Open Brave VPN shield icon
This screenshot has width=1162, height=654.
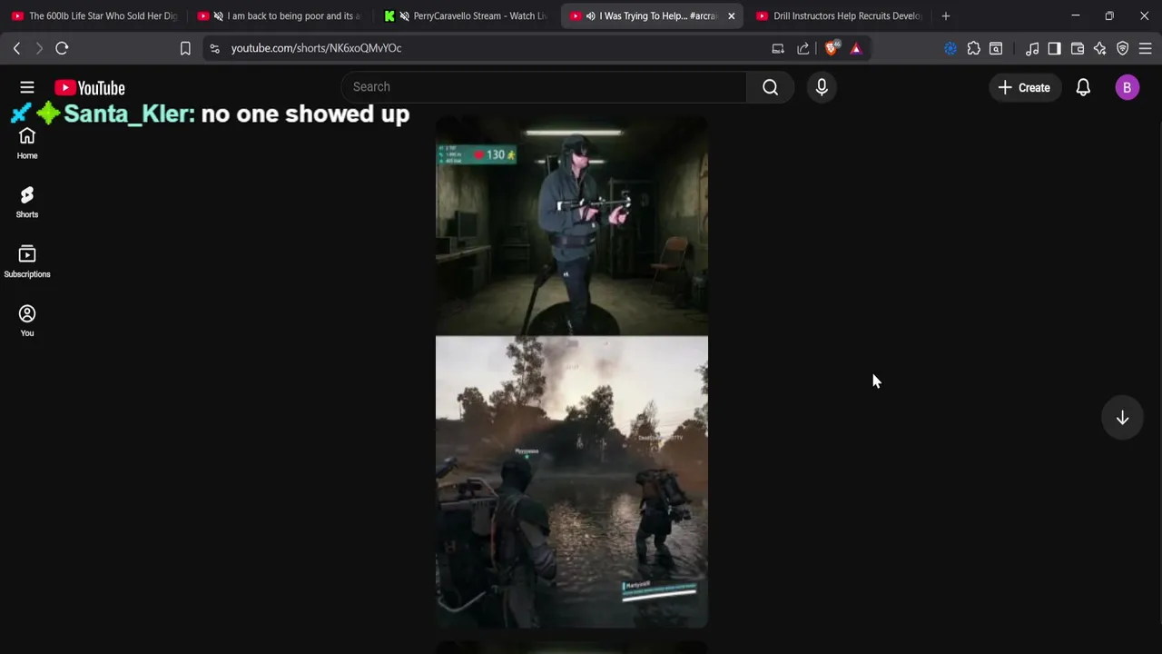pyautogui.click(x=1123, y=48)
